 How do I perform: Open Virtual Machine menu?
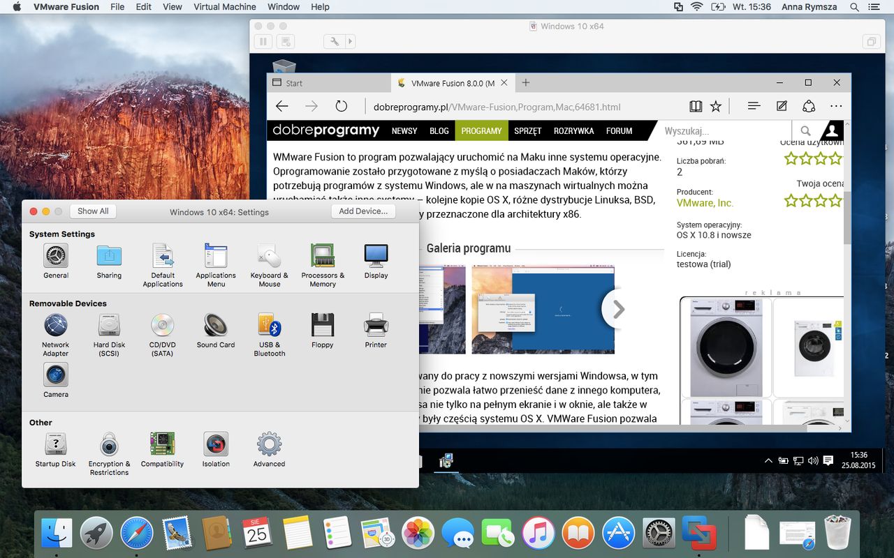click(x=225, y=7)
